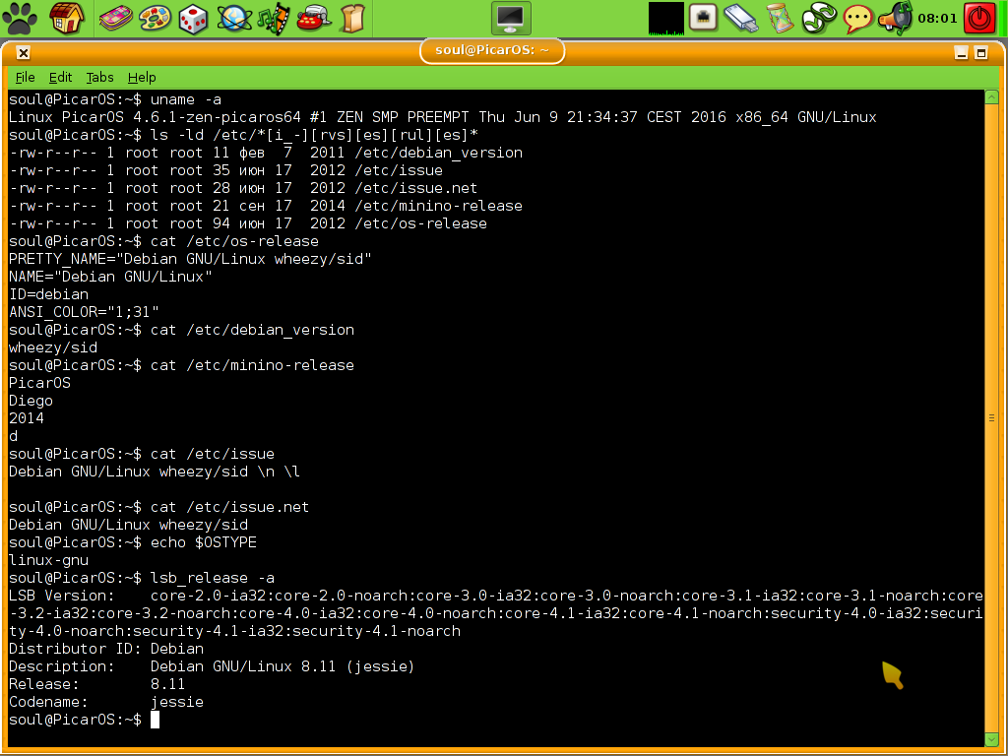Click the CPU usage monitor graph
This screenshot has height=756, width=1008.
pos(666,19)
